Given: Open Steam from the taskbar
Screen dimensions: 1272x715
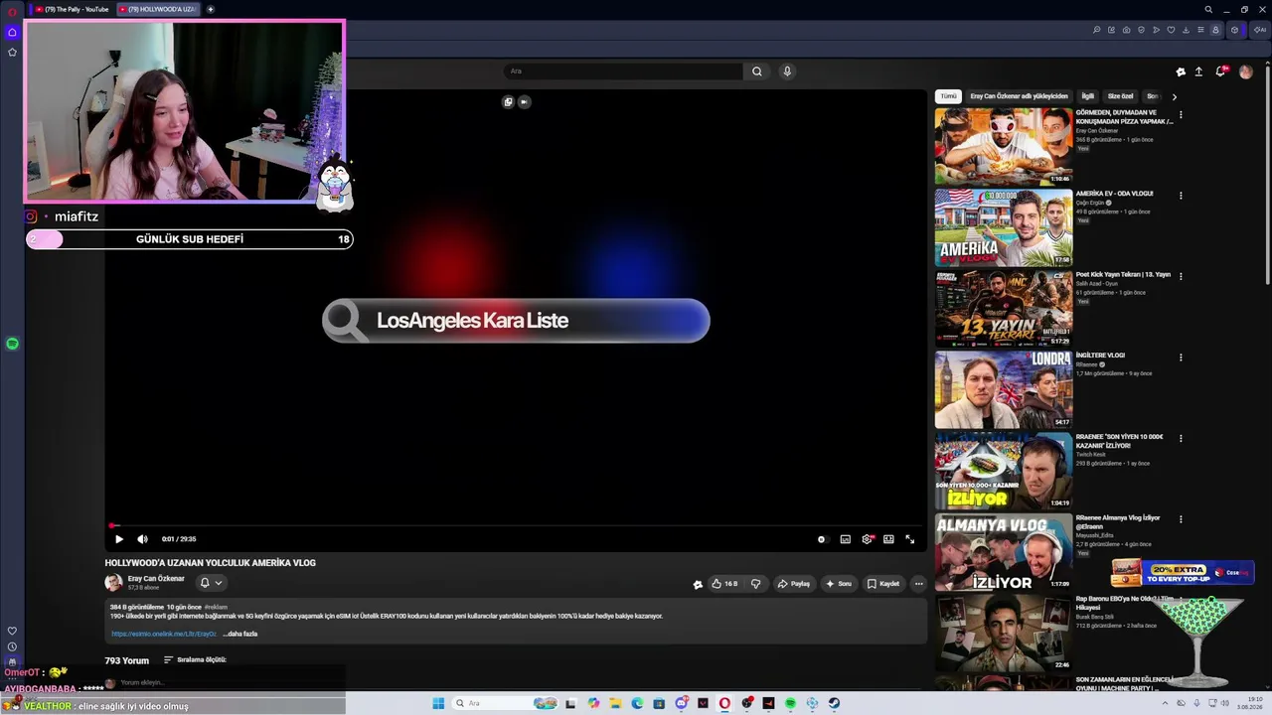Looking at the screenshot, I should (x=834, y=703).
